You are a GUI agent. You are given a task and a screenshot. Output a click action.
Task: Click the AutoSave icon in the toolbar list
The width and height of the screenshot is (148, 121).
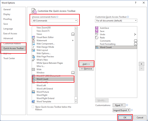[97, 28]
